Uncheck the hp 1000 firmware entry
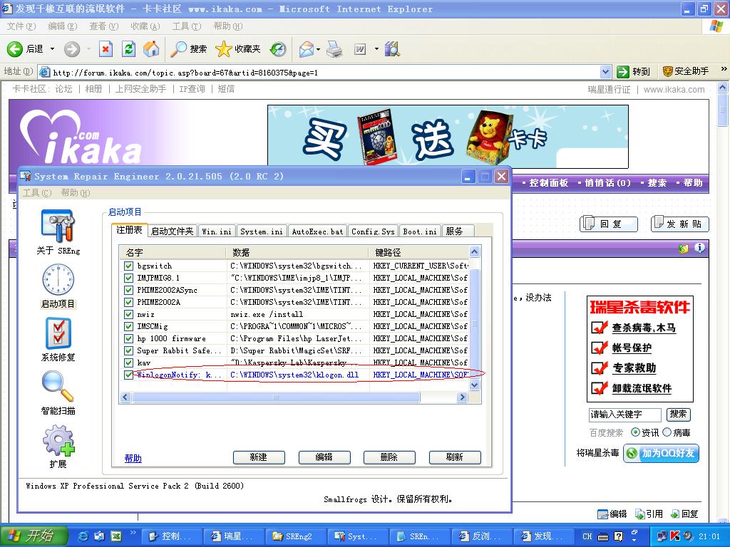730x547 pixels. (x=129, y=338)
